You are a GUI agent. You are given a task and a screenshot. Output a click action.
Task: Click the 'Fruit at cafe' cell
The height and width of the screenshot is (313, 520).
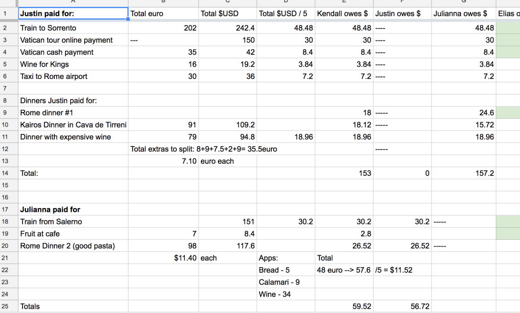pos(73,234)
